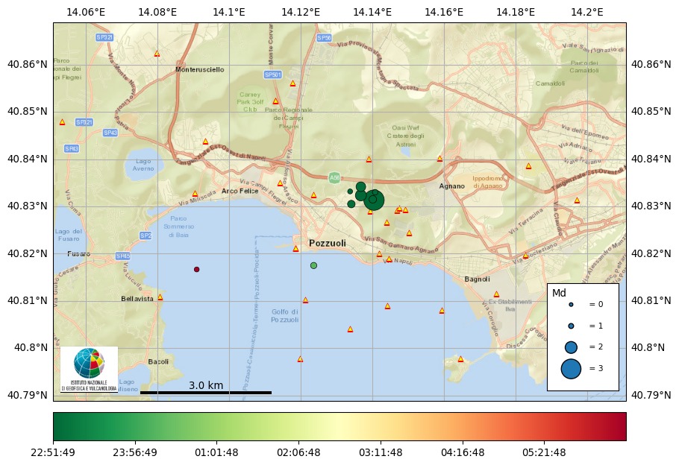Viewport: 679px width, 465px height.
Task: Select the station triangle north of Monterusciello
Action: point(157,54)
